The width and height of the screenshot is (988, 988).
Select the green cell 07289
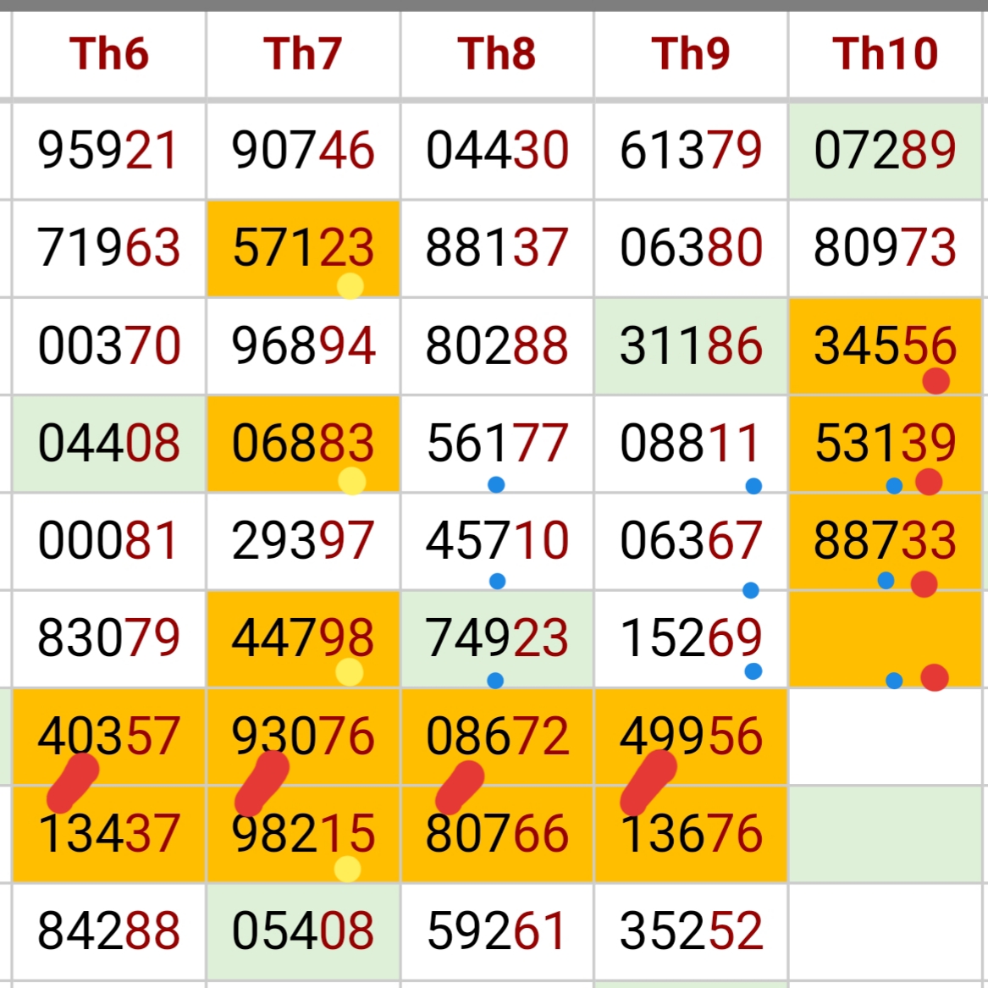tap(886, 151)
